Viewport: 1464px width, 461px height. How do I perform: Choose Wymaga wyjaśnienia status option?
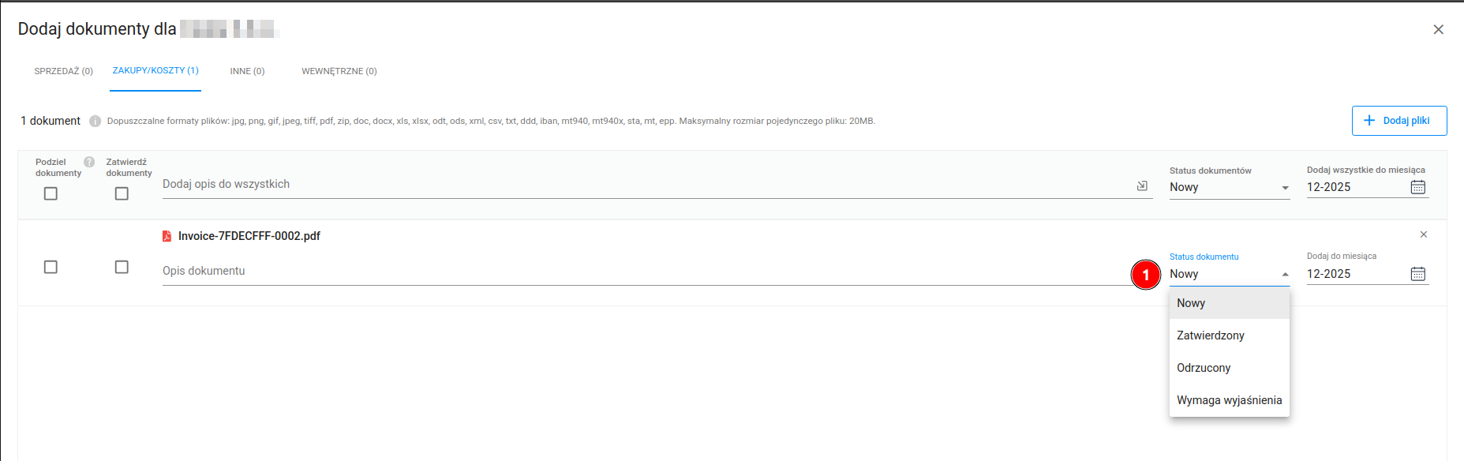click(1229, 400)
